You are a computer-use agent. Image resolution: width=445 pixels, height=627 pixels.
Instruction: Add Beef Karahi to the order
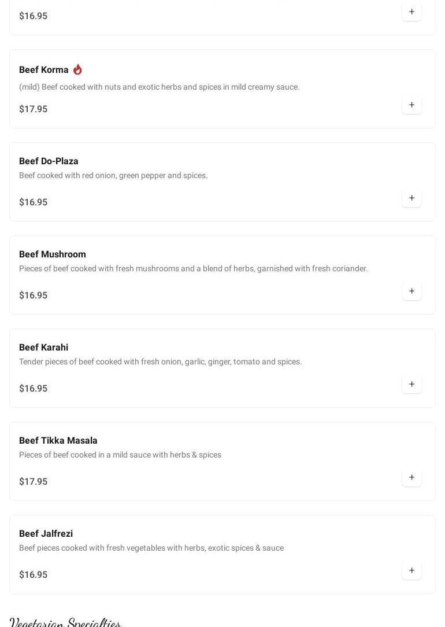[x=411, y=384]
